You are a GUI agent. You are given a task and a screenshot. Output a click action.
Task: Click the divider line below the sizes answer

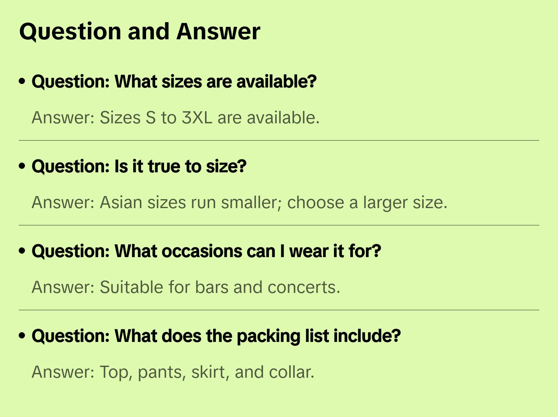point(279,140)
